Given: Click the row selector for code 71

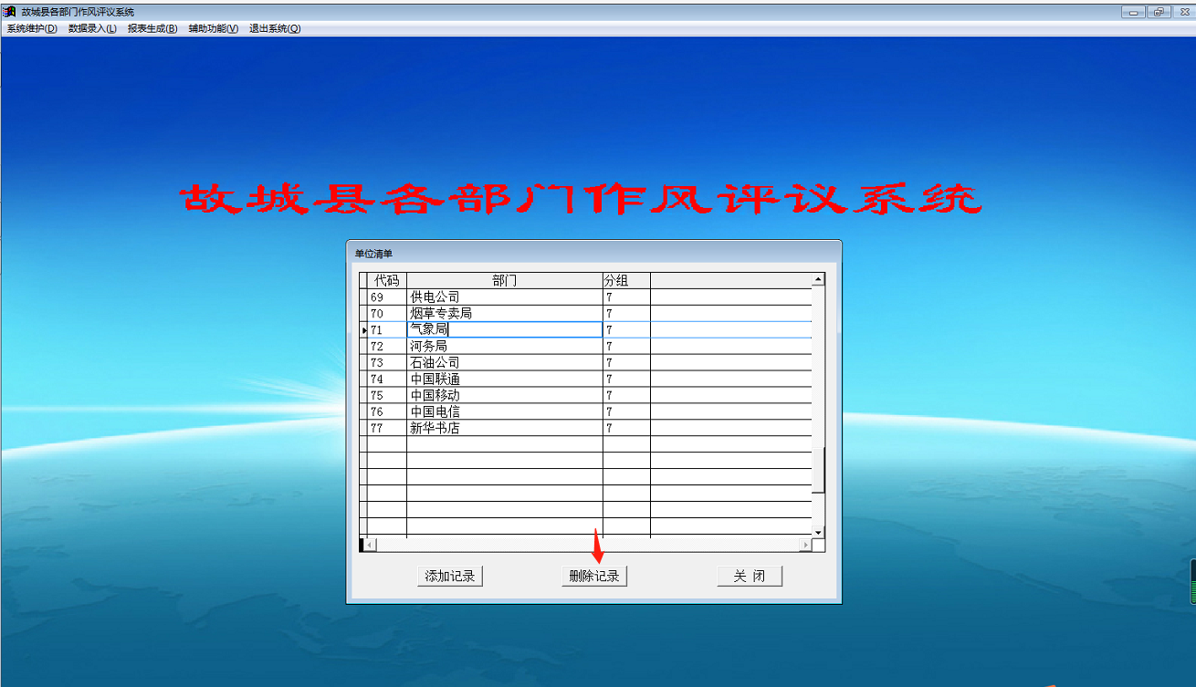Looking at the screenshot, I should click(364, 330).
